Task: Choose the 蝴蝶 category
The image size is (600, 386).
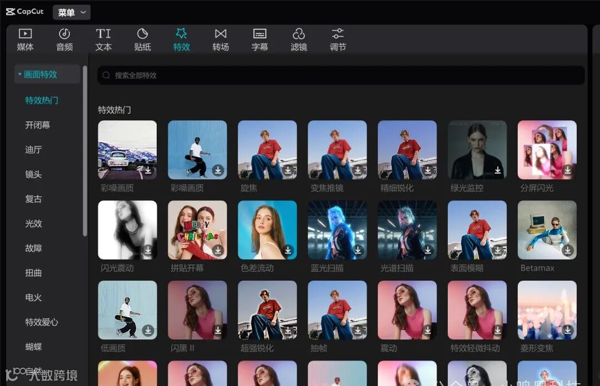Action: 33,347
